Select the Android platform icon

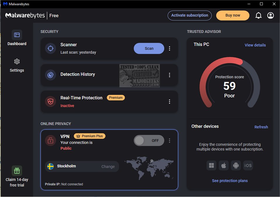click(x=236, y=166)
